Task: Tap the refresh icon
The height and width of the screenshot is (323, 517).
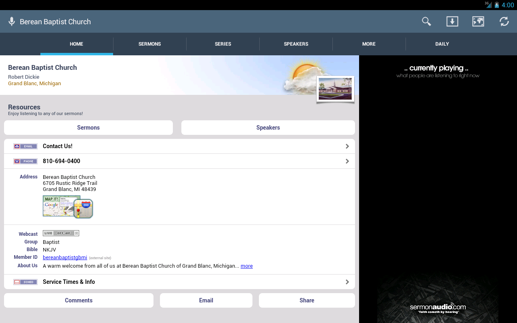Action: 504,21
